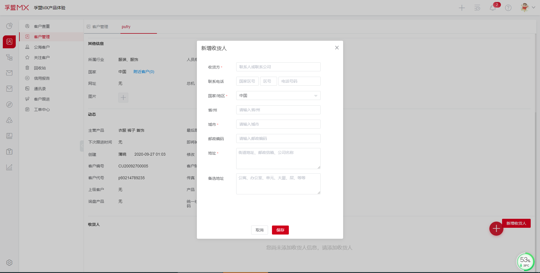540x273 pixels.
Task: Expand the collapsed side panel handle
Action: [x=82, y=146]
